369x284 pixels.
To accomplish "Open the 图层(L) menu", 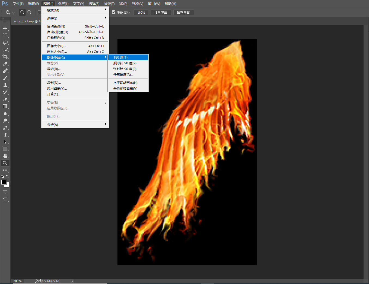I will coord(63,4).
